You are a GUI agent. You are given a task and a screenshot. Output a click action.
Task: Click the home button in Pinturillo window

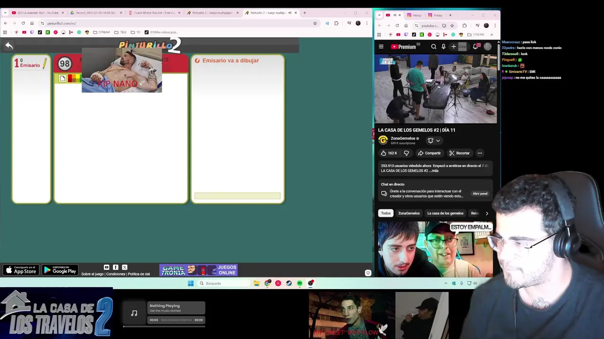click(x=32, y=23)
